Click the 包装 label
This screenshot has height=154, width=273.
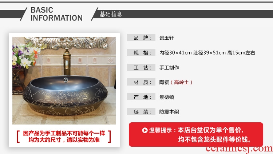click(141, 111)
